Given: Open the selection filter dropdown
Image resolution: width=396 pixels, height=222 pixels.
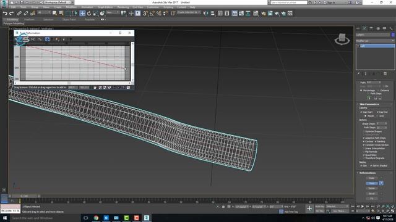Looking at the screenshot, I should click(x=44, y=12).
